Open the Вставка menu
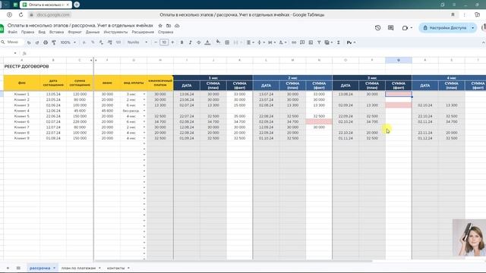This screenshot has width=486, height=273. coord(56,32)
